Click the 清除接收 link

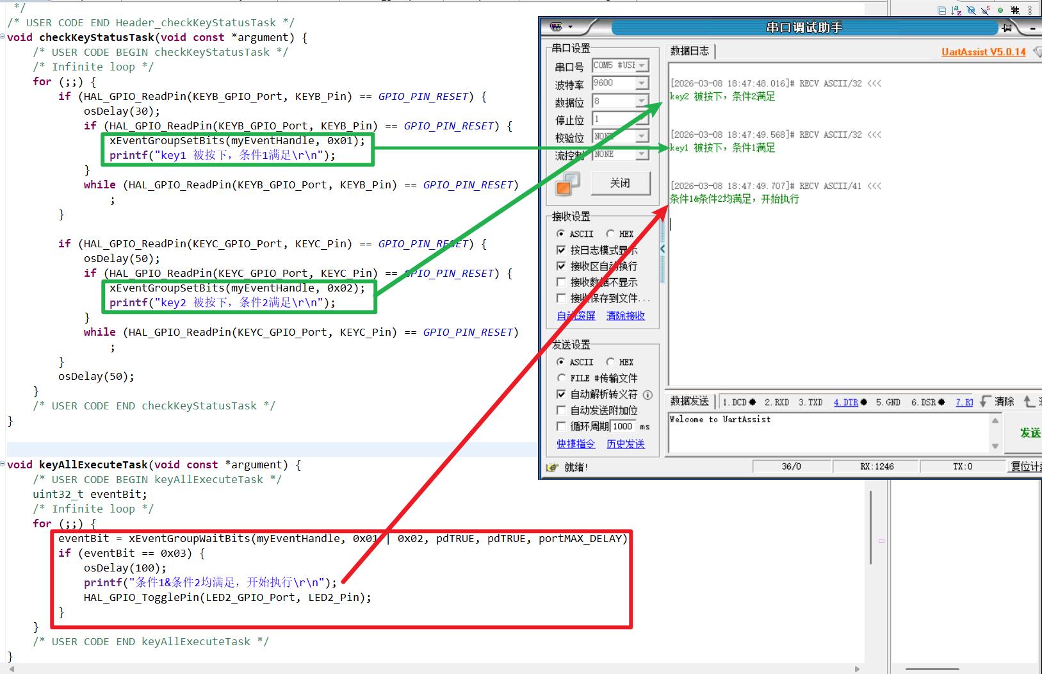click(x=626, y=315)
